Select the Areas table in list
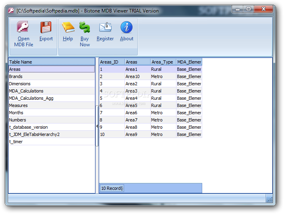Image resolution: width=284 pixels, height=214 pixels. click(x=52, y=69)
